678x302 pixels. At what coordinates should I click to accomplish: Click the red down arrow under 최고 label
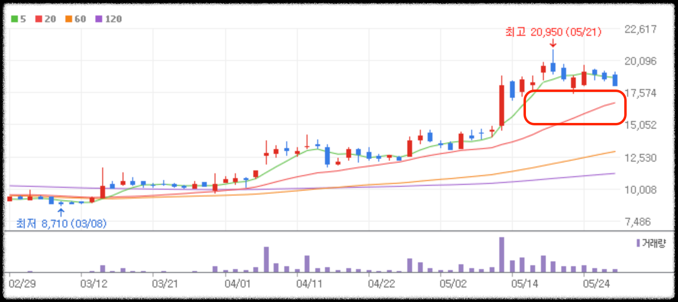click(553, 44)
